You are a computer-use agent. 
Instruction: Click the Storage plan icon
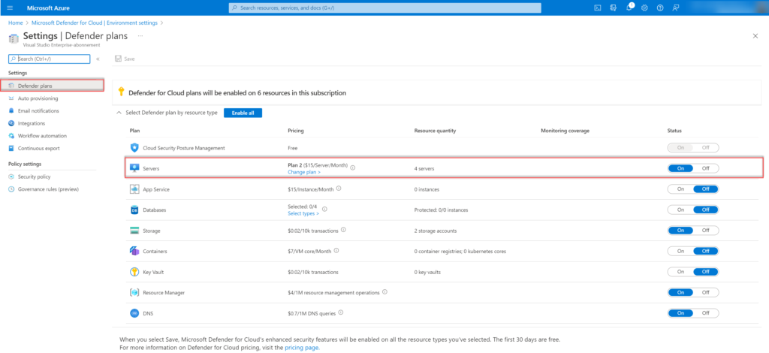click(134, 231)
